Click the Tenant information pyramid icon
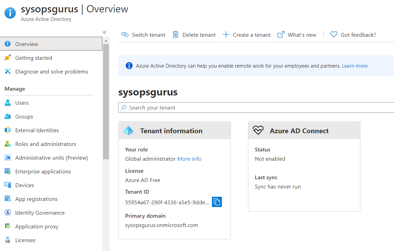The image size is (394, 251). coord(128,130)
